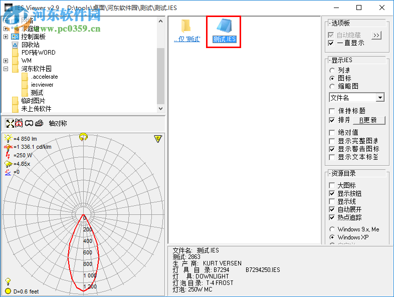The width and height of the screenshot is (394, 297).
Task: Enable the 保持标题 checkbox
Action: [332, 111]
